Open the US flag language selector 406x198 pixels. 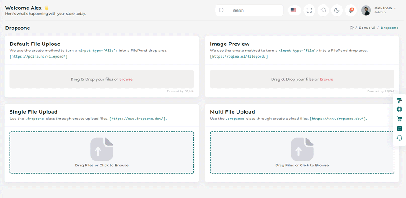tap(293, 10)
